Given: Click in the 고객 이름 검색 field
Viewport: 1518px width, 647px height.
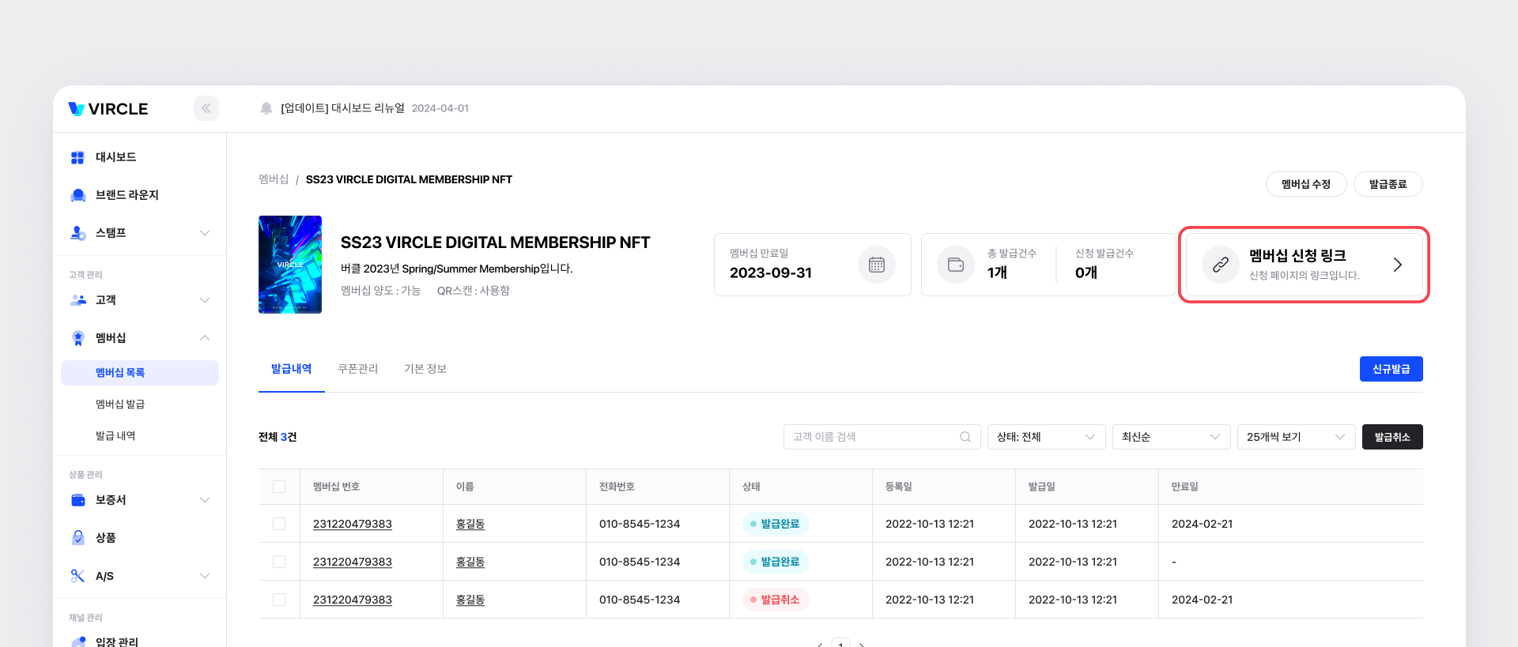Looking at the screenshot, I should 882,437.
